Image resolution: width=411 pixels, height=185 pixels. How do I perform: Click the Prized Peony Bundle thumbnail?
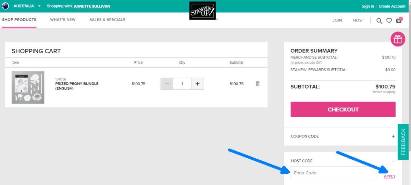coord(28,87)
